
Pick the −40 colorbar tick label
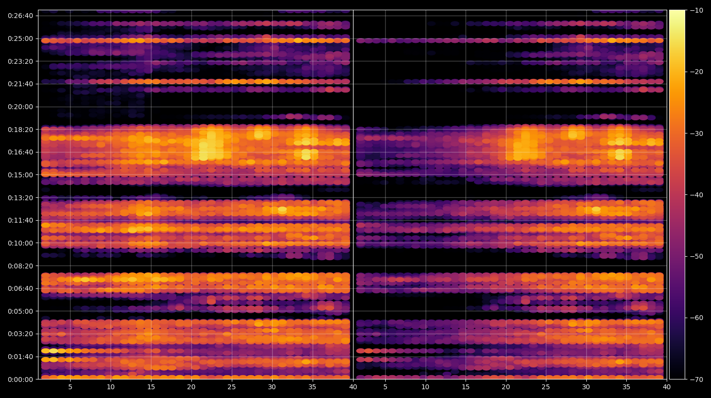[696, 195]
